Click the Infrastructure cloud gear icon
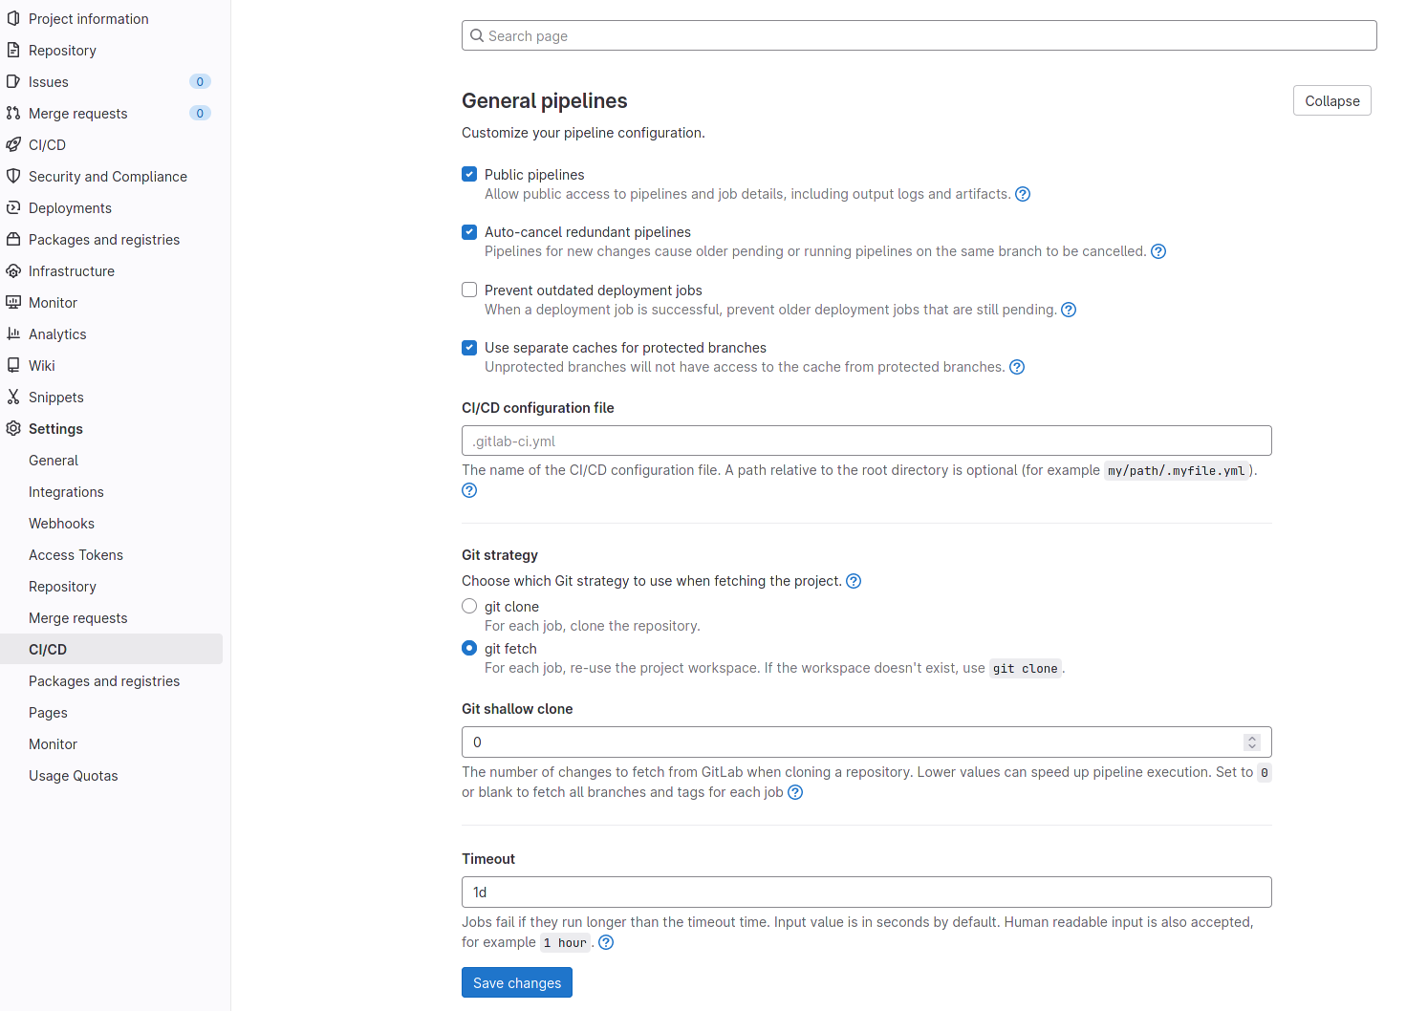This screenshot has height=1011, width=1406. pyautogui.click(x=13, y=270)
